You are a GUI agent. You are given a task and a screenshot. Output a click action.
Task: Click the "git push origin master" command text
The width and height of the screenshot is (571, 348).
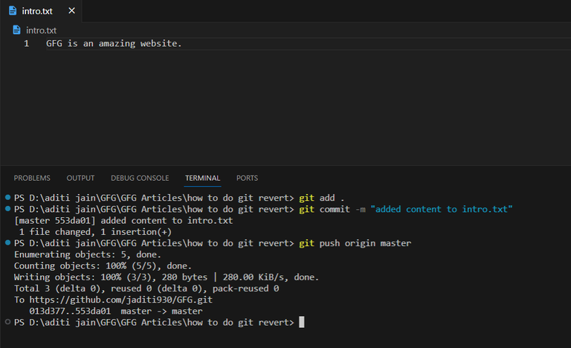click(355, 243)
